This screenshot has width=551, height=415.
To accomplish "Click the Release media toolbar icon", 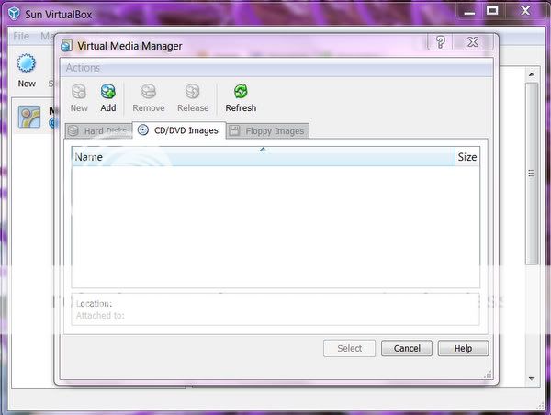I will pos(193,92).
